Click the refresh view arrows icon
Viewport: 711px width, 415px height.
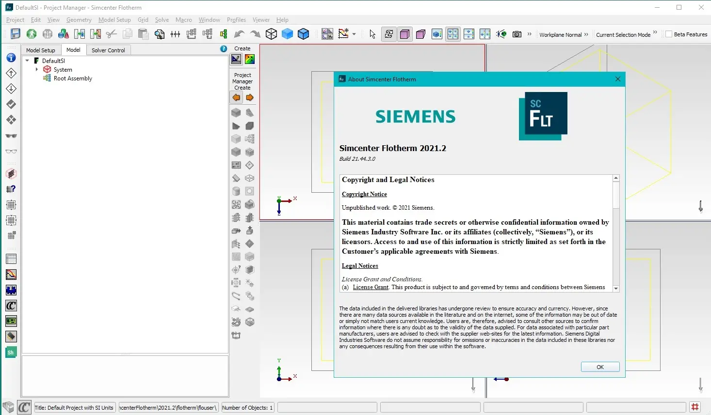389,34
